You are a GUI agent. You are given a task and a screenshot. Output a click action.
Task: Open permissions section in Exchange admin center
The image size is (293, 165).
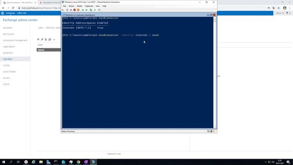[8, 34]
